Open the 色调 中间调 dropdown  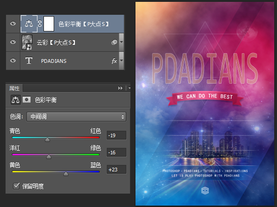pos(76,116)
